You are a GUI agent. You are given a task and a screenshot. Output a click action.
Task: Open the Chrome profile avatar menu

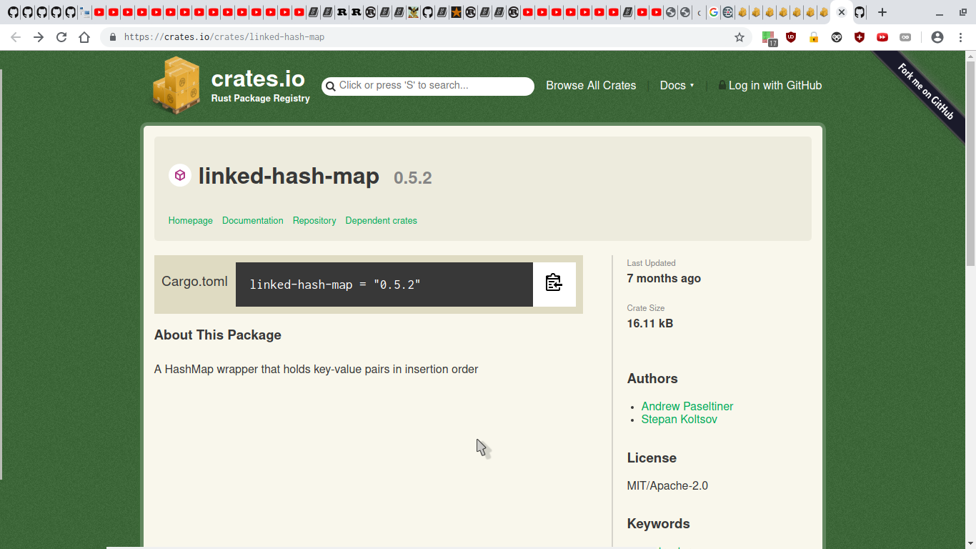(x=937, y=37)
